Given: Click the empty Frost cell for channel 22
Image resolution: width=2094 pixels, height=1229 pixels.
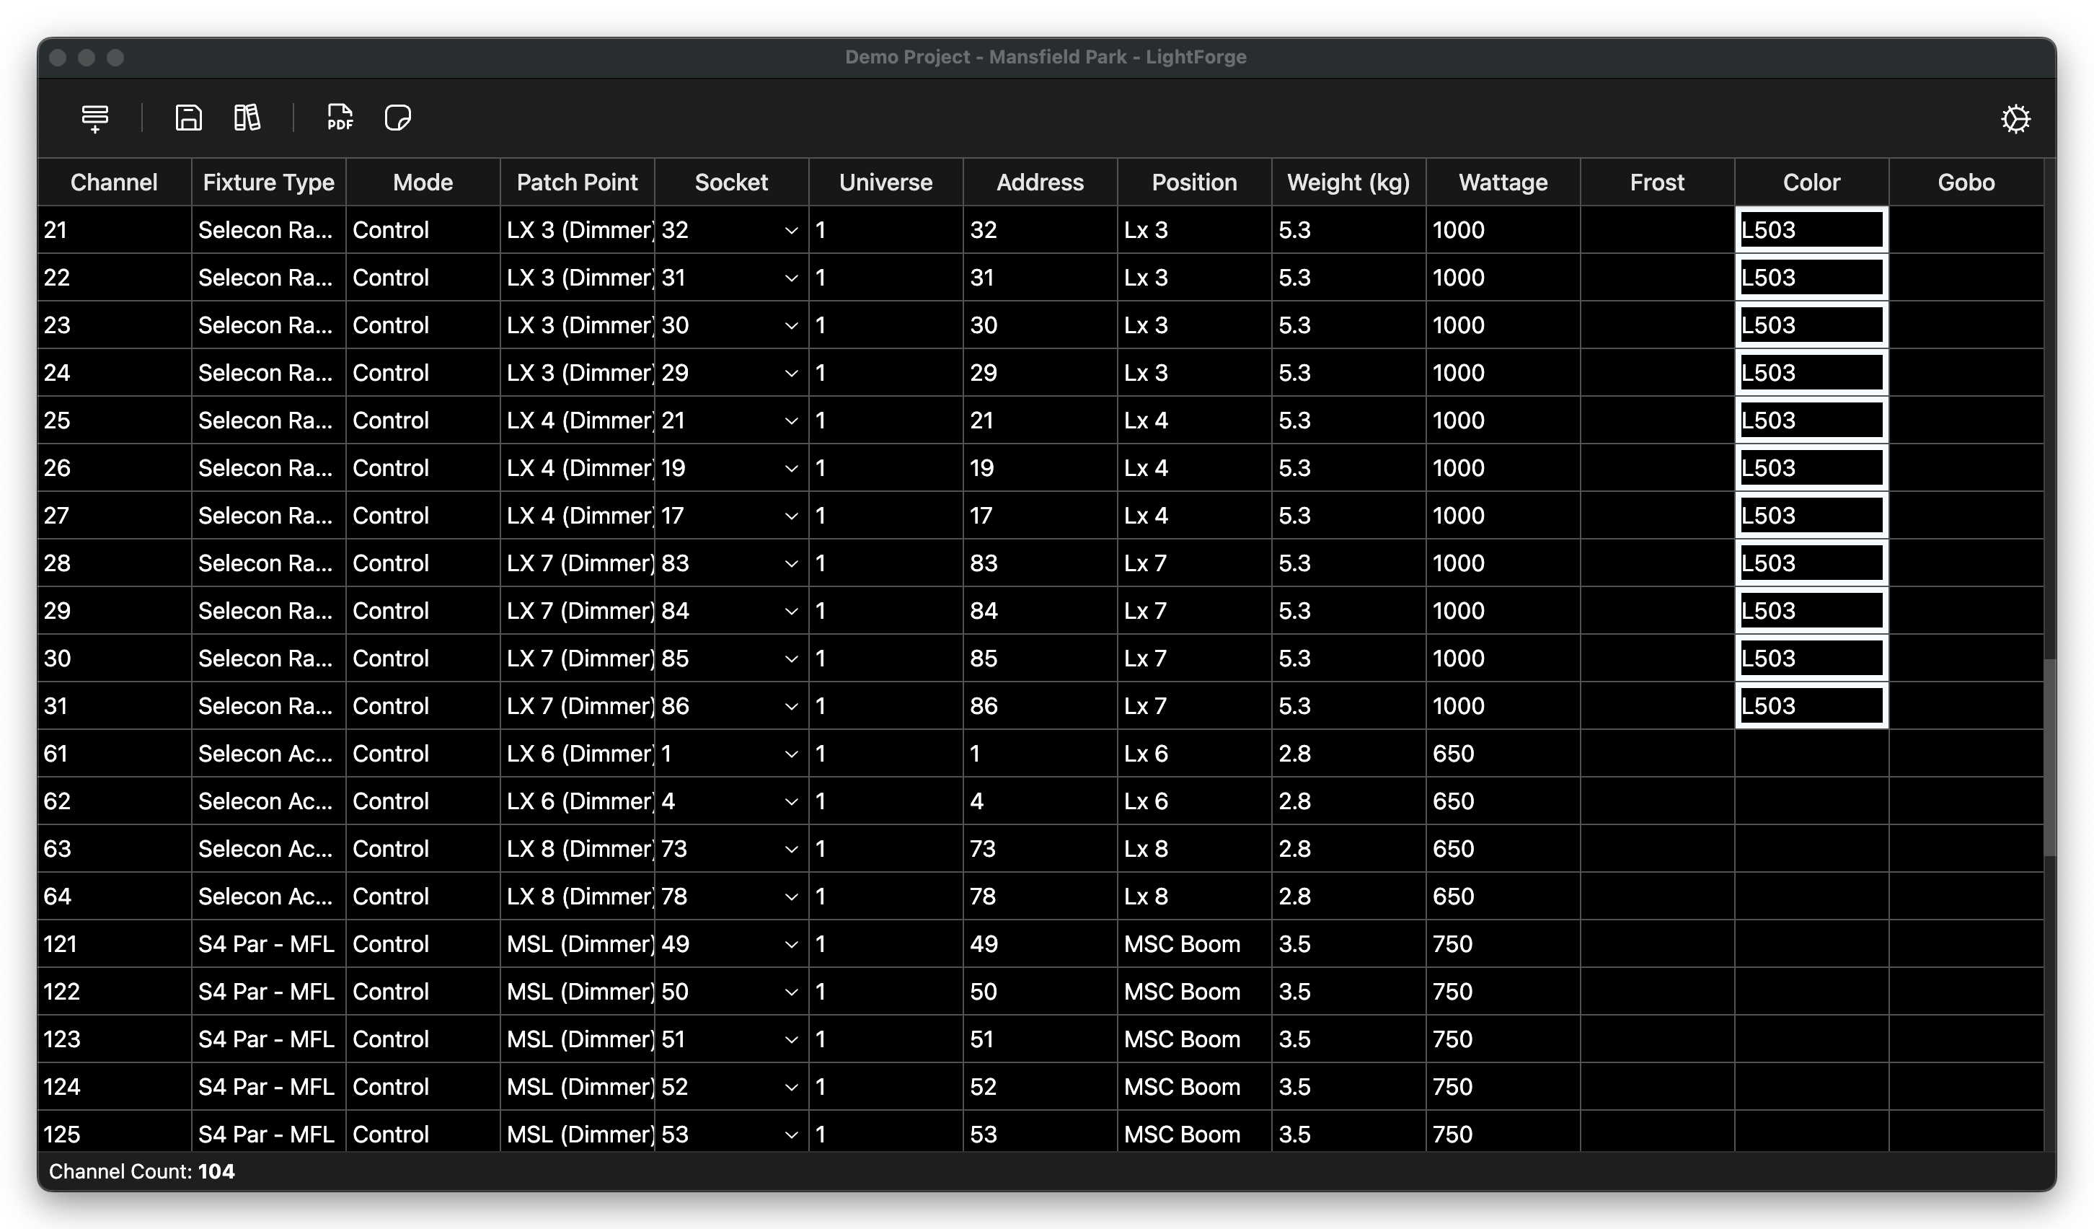Looking at the screenshot, I should pyautogui.click(x=1657, y=278).
